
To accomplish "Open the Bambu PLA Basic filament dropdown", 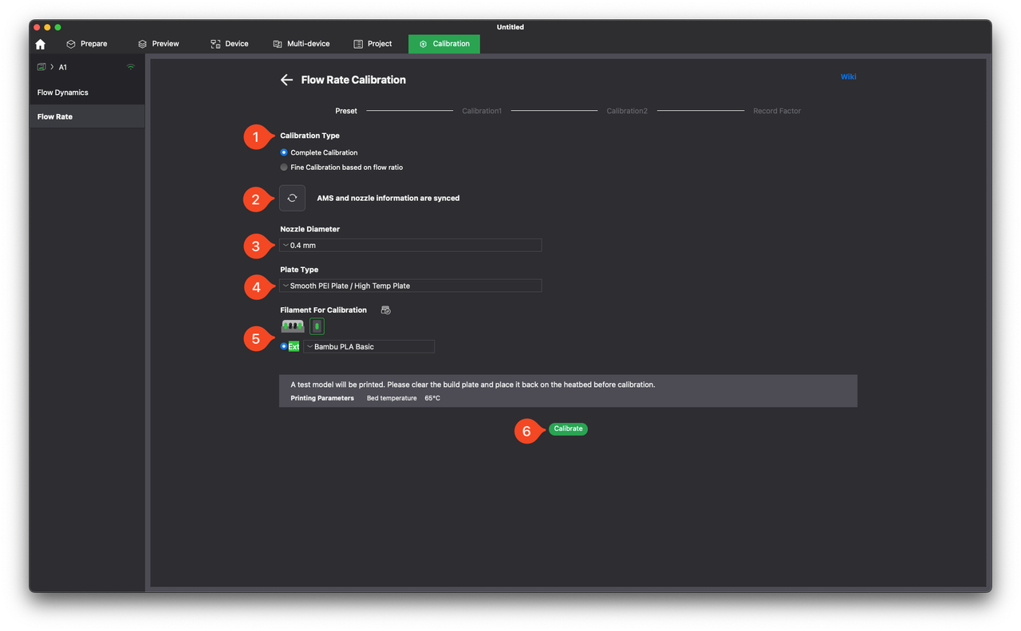I will pyautogui.click(x=369, y=347).
